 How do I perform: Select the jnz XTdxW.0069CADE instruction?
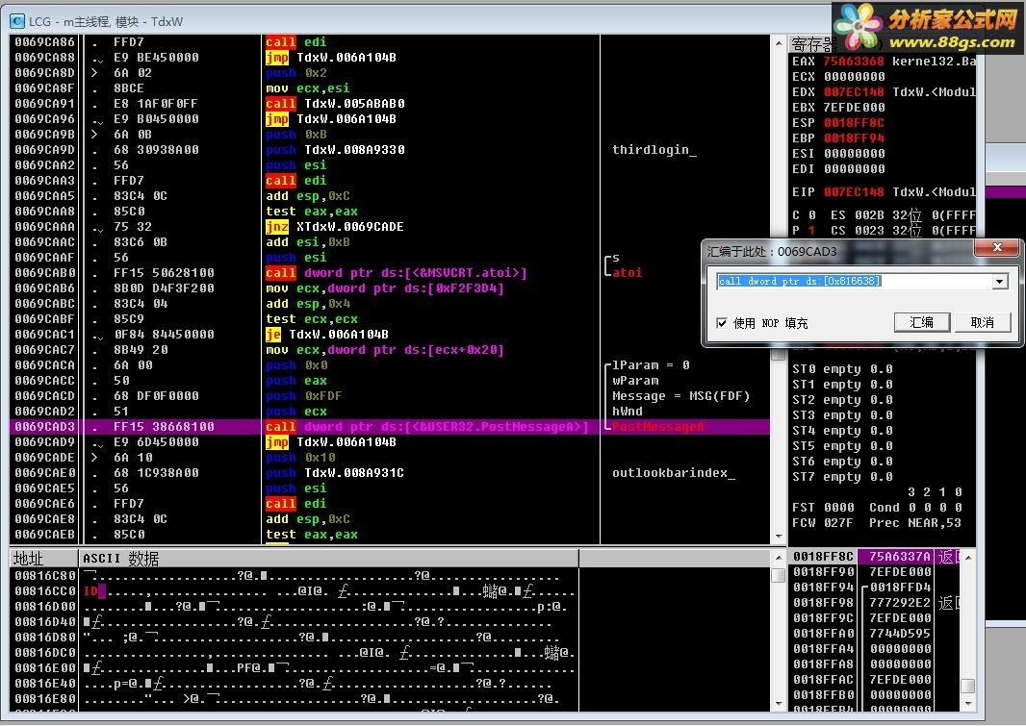pyautogui.click(x=334, y=227)
